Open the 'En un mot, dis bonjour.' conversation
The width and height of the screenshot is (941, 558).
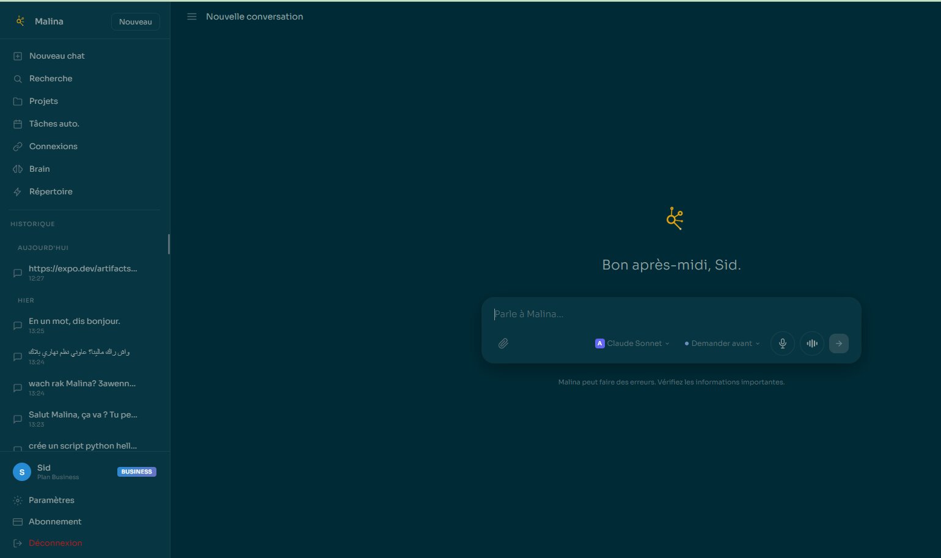tap(85, 325)
